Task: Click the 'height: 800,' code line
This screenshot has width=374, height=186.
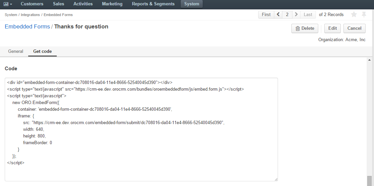Action: [34, 136]
